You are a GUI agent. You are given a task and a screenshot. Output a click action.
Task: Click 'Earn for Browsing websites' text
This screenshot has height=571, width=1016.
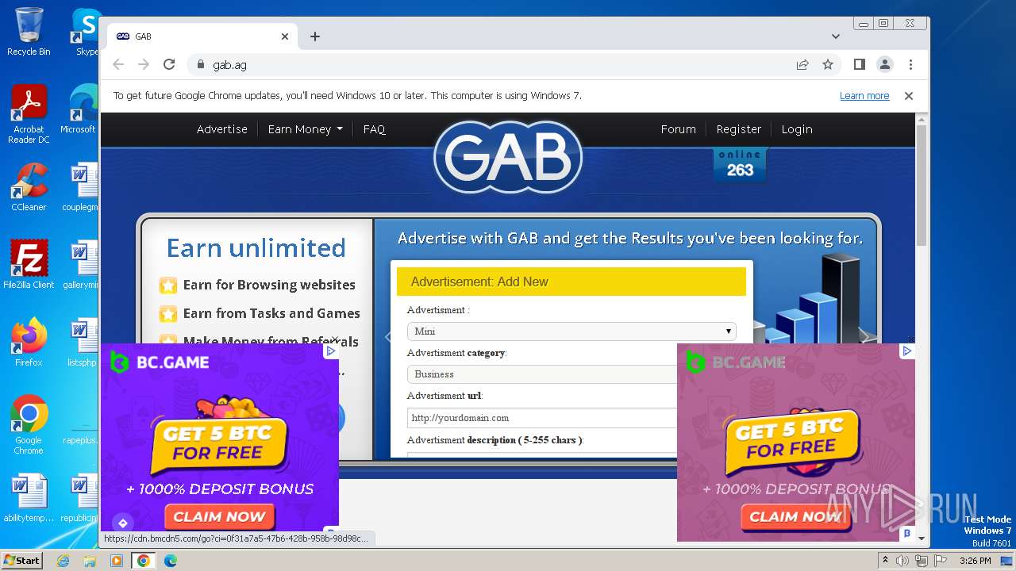click(269, 285)
